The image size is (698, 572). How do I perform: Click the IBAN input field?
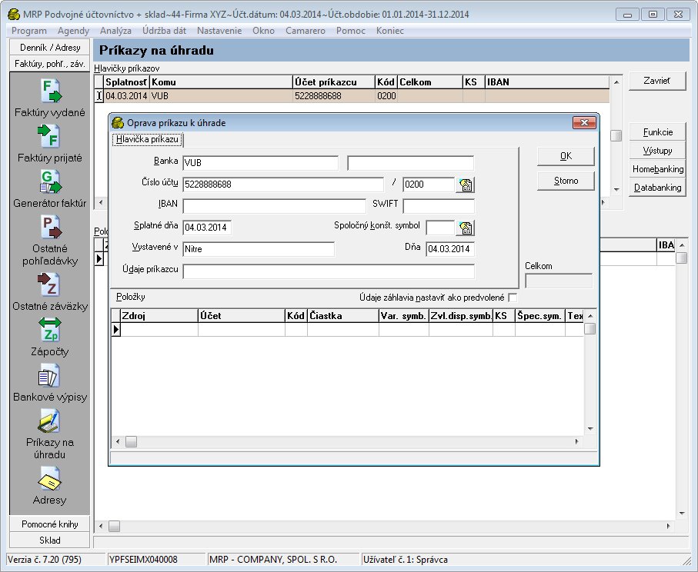pyautogui.click(x=274, y=206)
